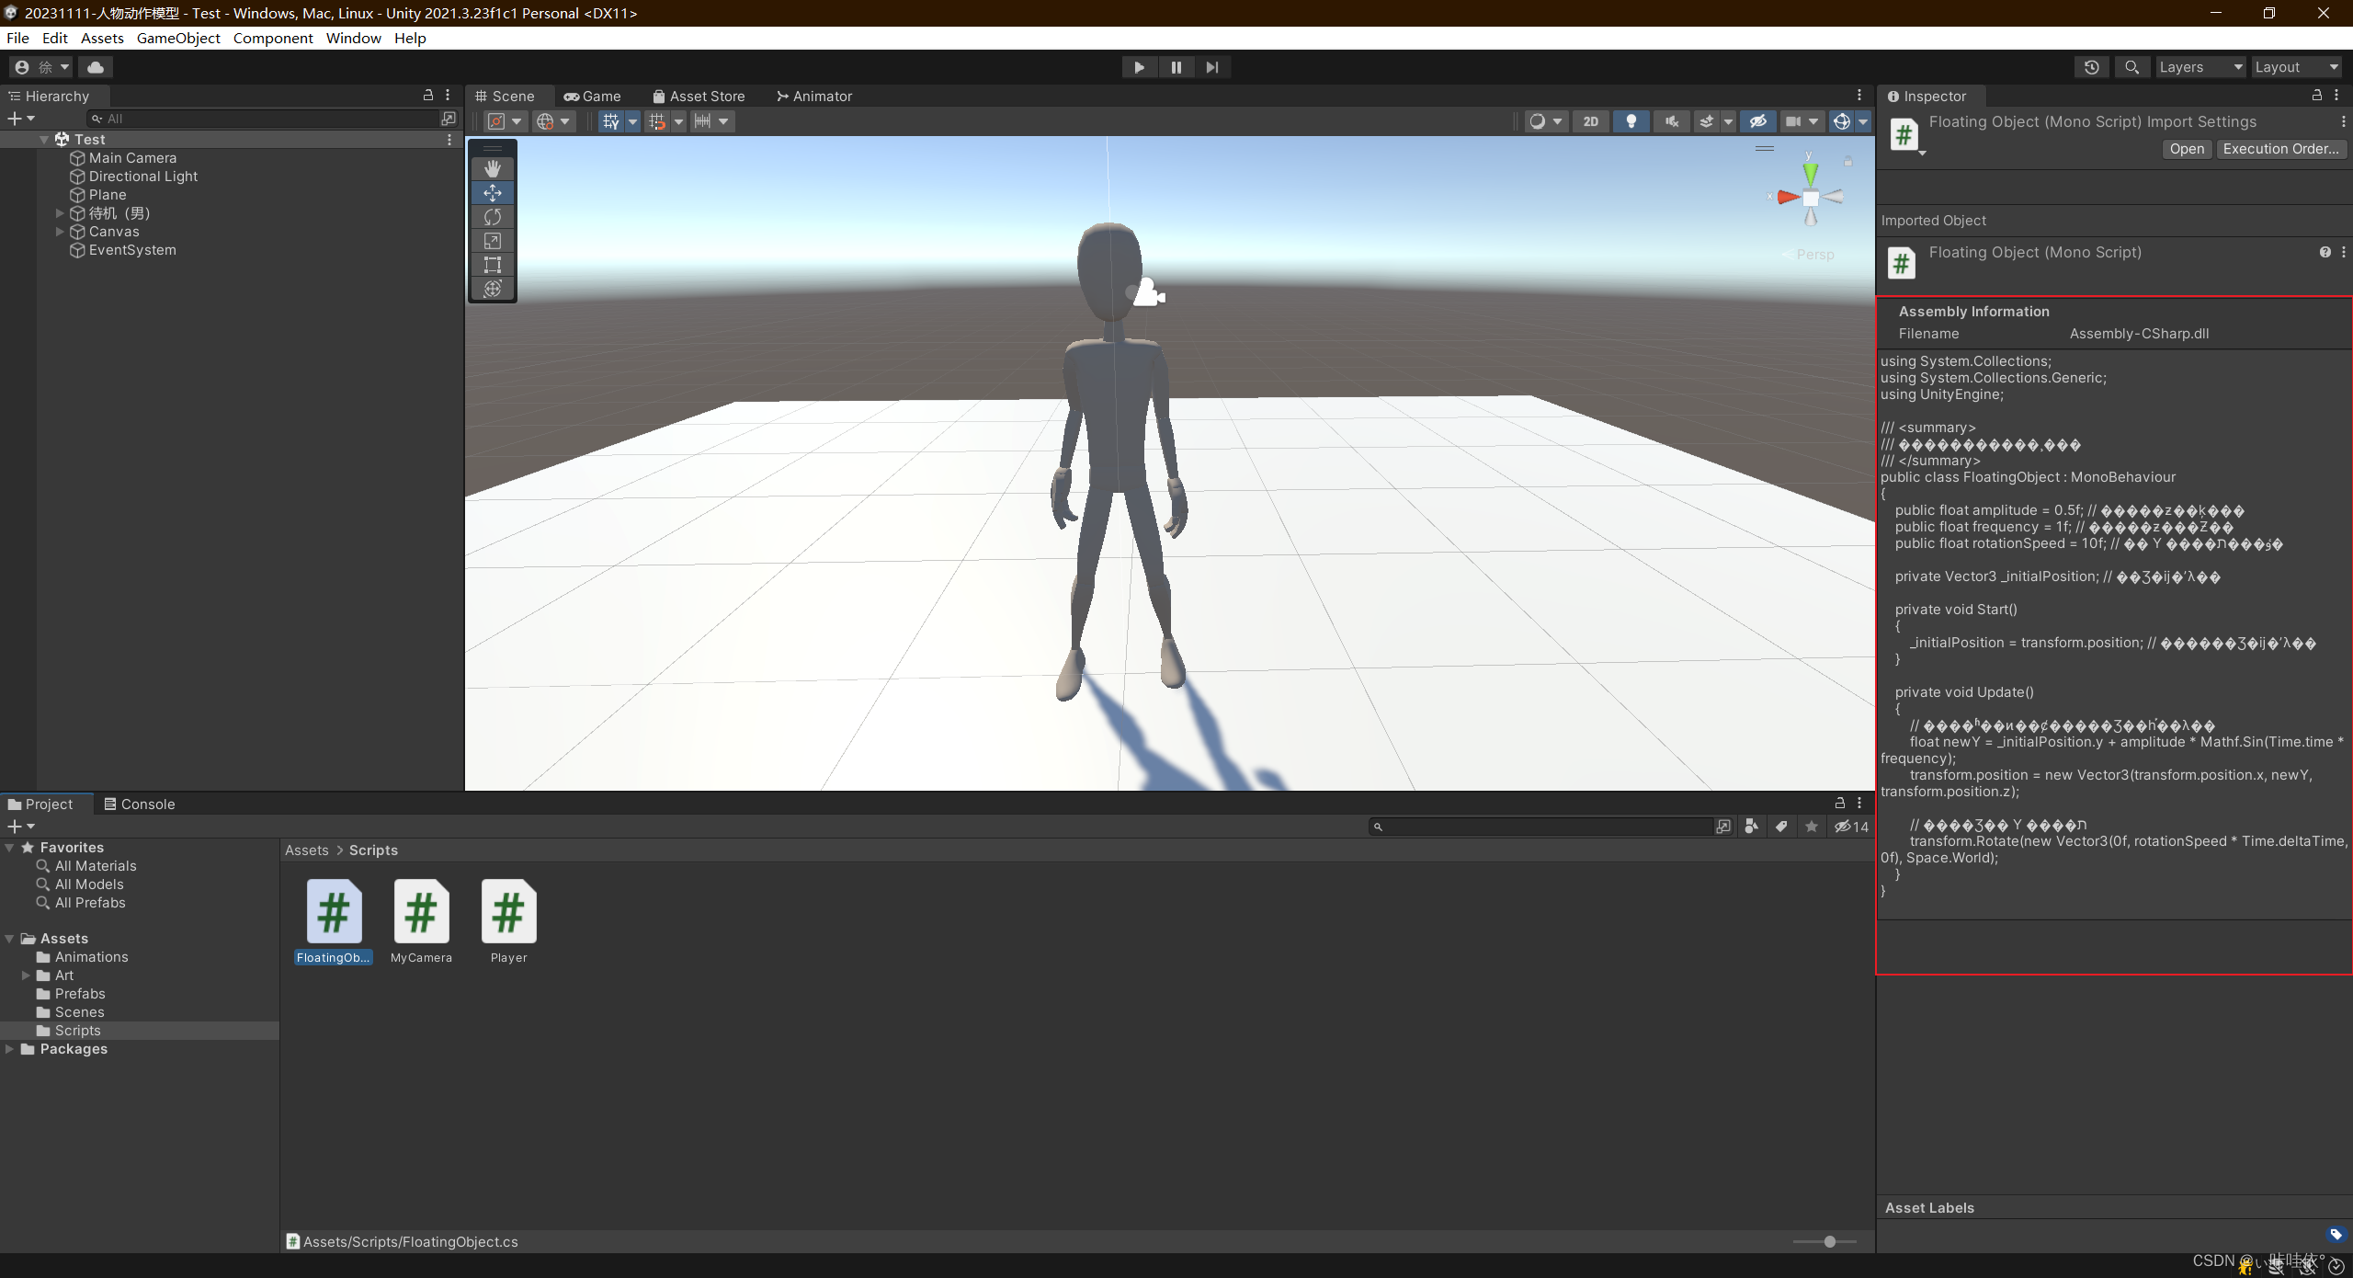Screen dimensions: 2353x1278
Task: Switch to the Game tab
Action: pyautogui.click(x=593, y=96)
